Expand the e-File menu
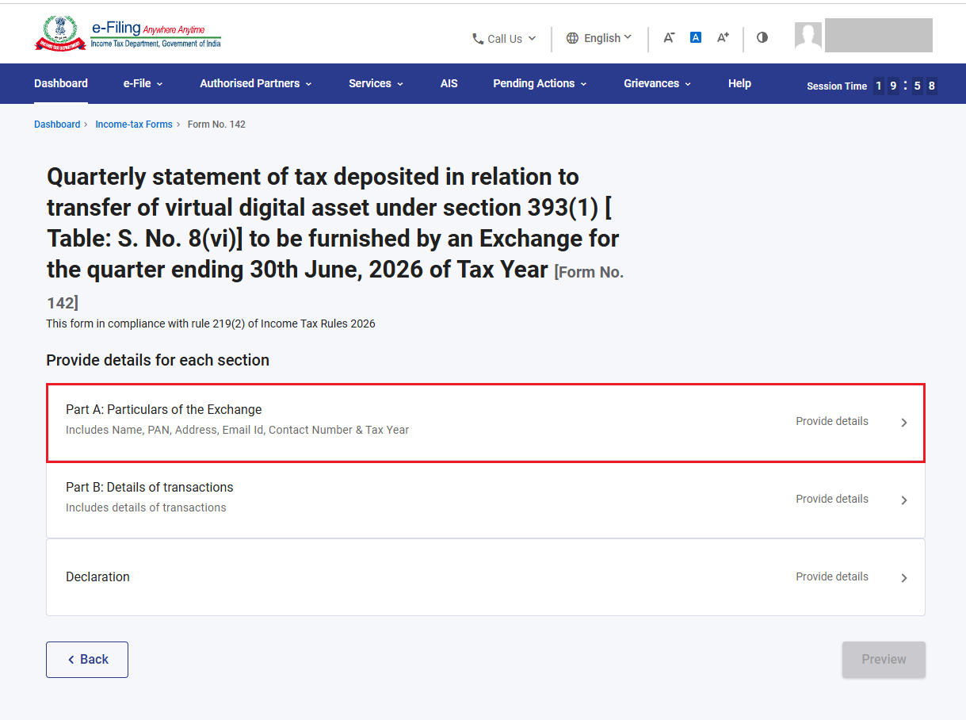The height and width of the screenshot is (720, 966). pos(143,83)
